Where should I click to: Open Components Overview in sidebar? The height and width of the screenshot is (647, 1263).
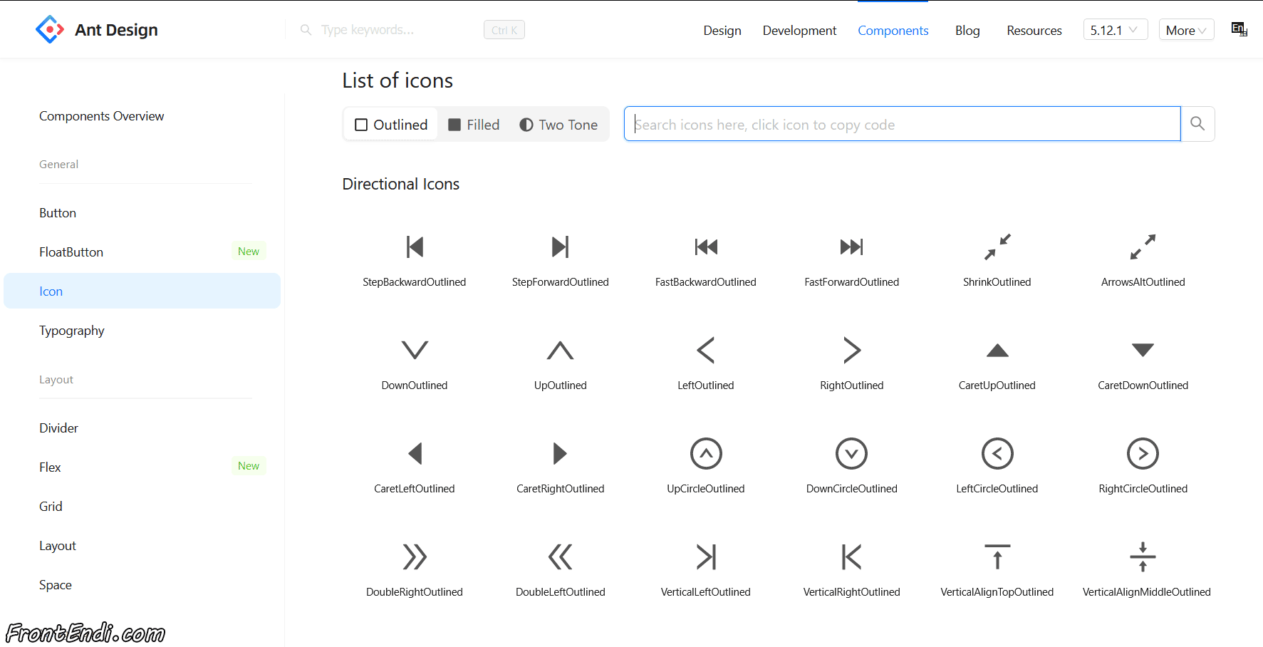(x=101, y=116)
